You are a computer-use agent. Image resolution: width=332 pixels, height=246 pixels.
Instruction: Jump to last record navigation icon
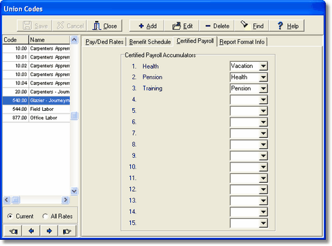point(67,231)
